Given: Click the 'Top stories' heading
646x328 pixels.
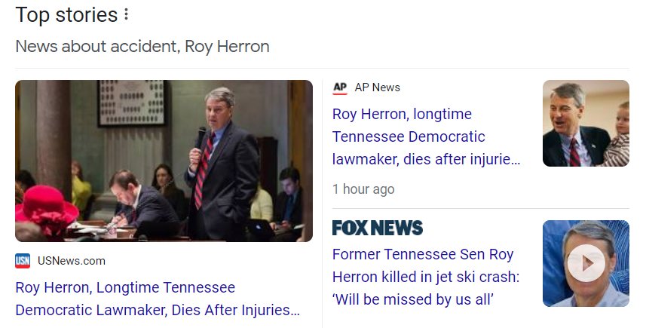Looking at the screenshot, I should click(x=66, y=15).
